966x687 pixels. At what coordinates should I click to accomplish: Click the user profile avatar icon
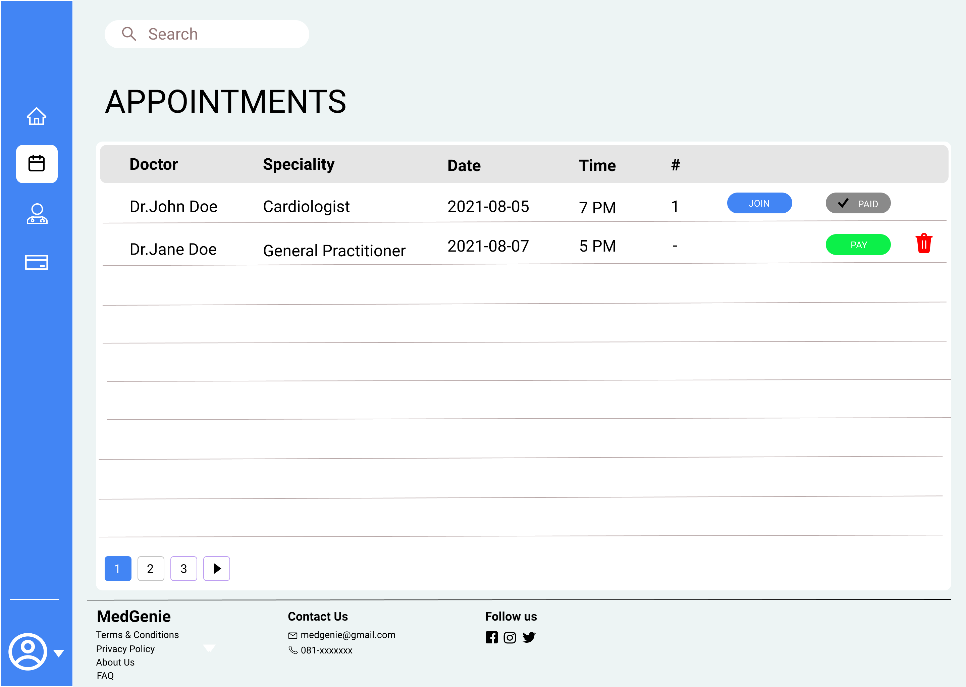pyautogui.click(x=28, y=651)
